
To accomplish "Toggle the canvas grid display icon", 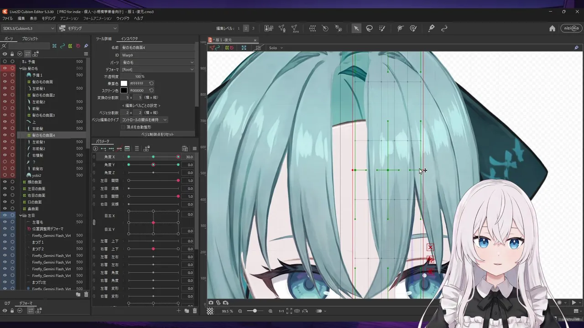I will coord(258,48).
